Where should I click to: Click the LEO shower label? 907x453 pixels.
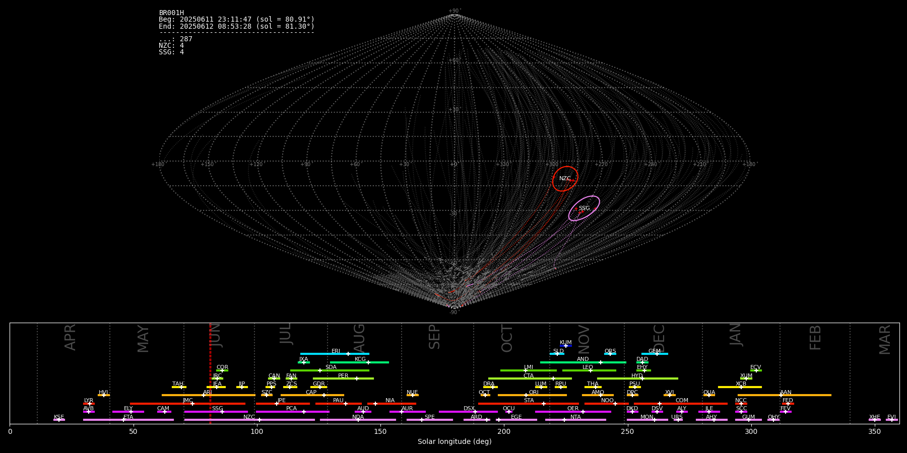pyautogui.click(x=588, y=367)
